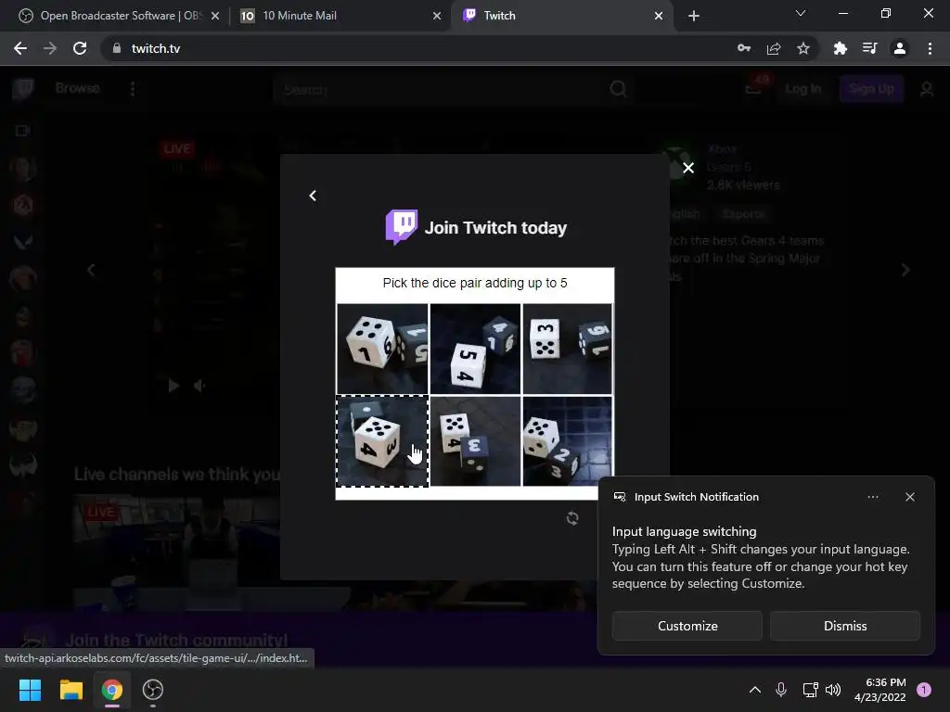Go forward in browser history
This screenshot has height=712, width=950.
point(50,48)
